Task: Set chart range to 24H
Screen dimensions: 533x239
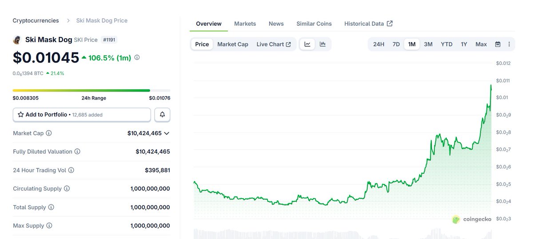Action: point(379,44)
